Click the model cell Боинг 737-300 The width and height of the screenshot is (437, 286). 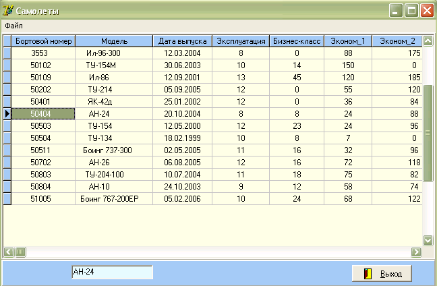[114, 150]
